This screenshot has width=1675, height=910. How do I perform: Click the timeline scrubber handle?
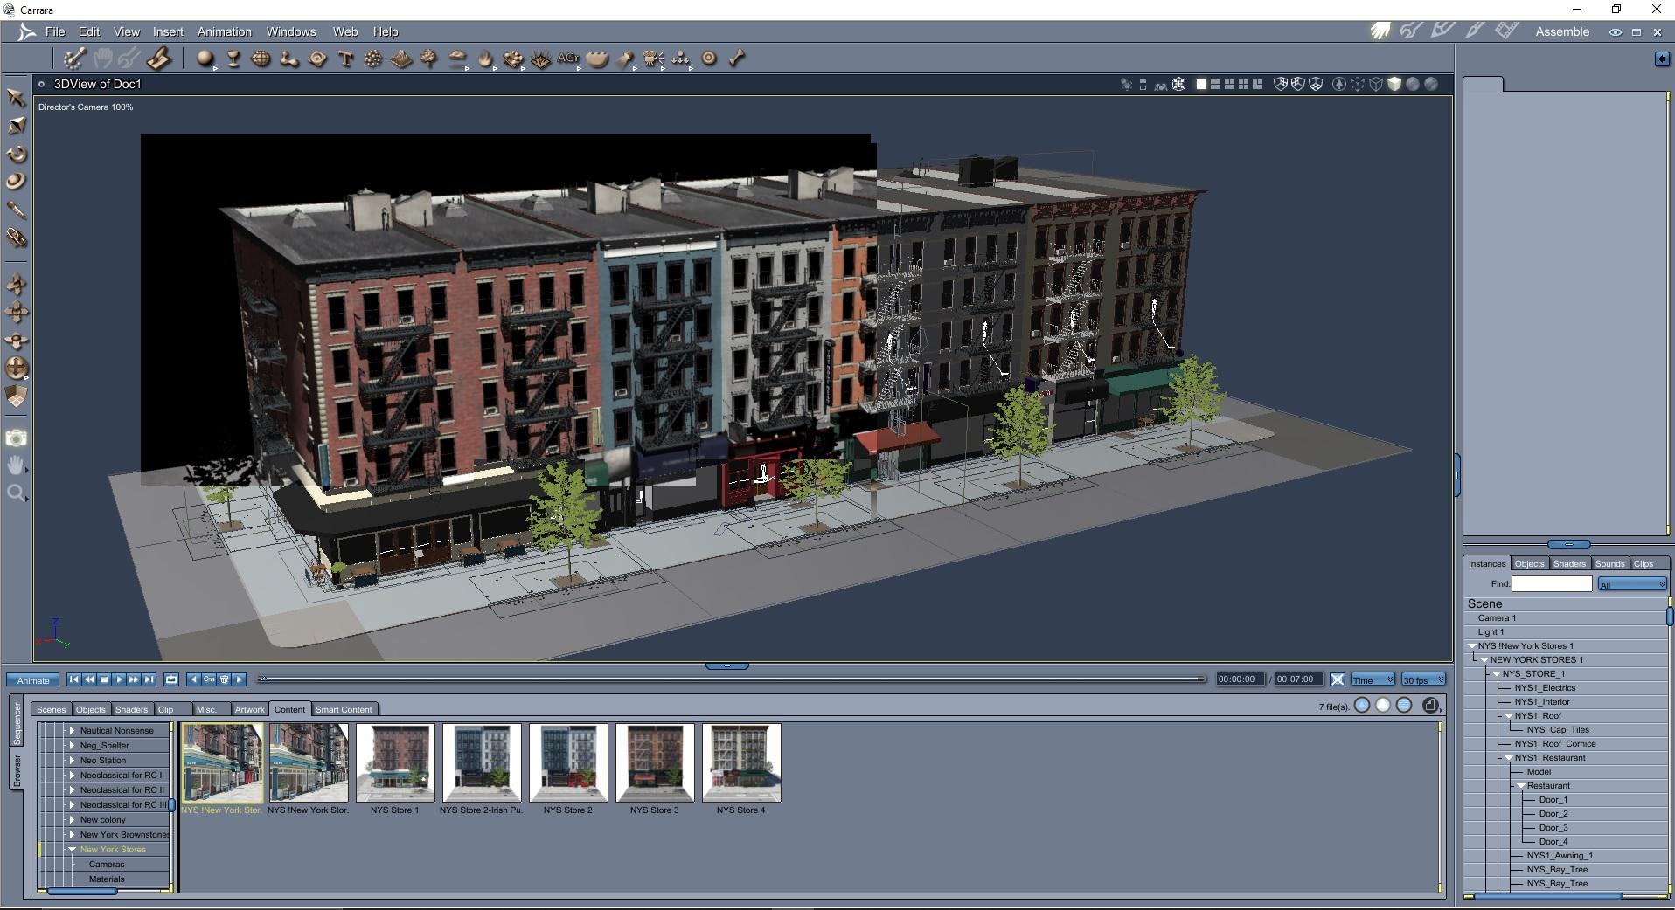[263, 679]
